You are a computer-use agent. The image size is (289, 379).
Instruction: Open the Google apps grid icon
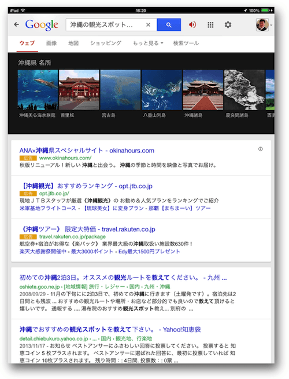point(210,25)
